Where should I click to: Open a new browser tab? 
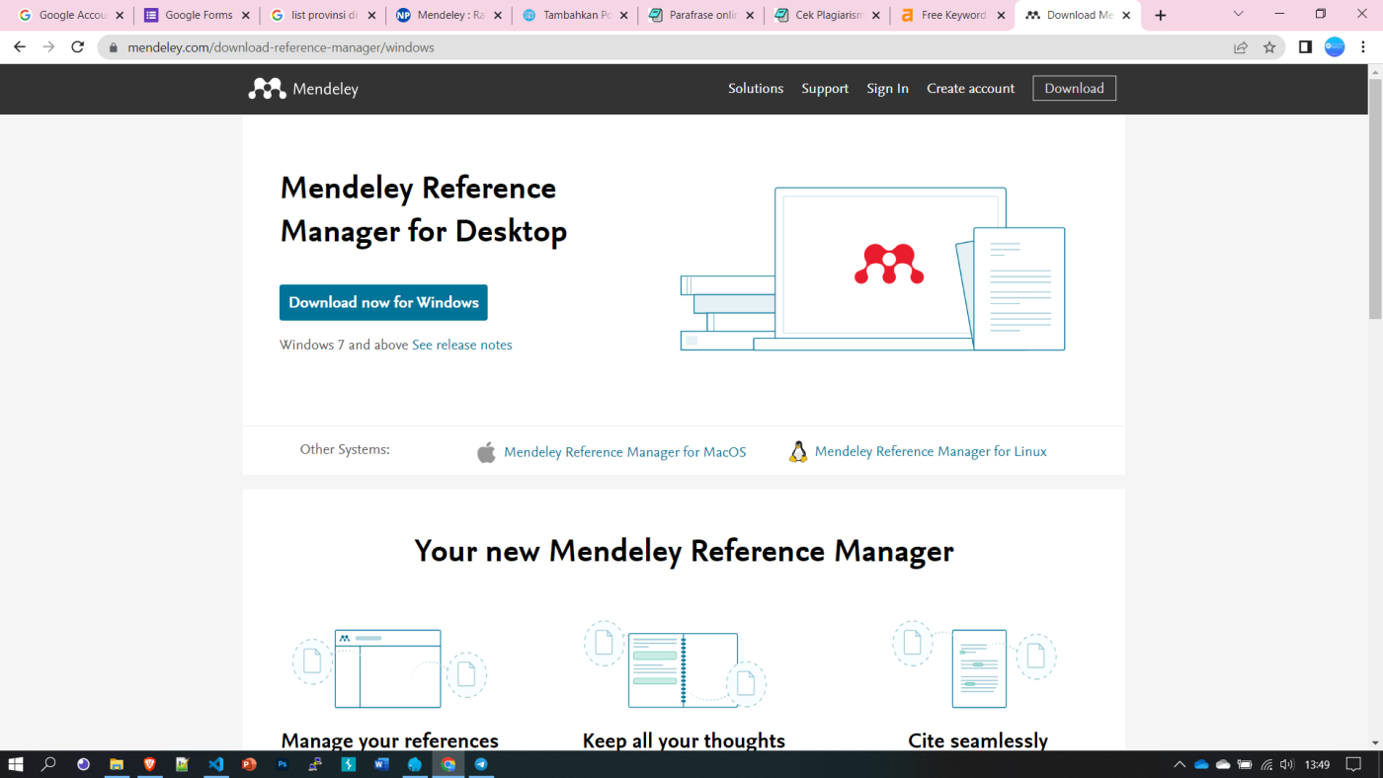tap(1160, 16)
